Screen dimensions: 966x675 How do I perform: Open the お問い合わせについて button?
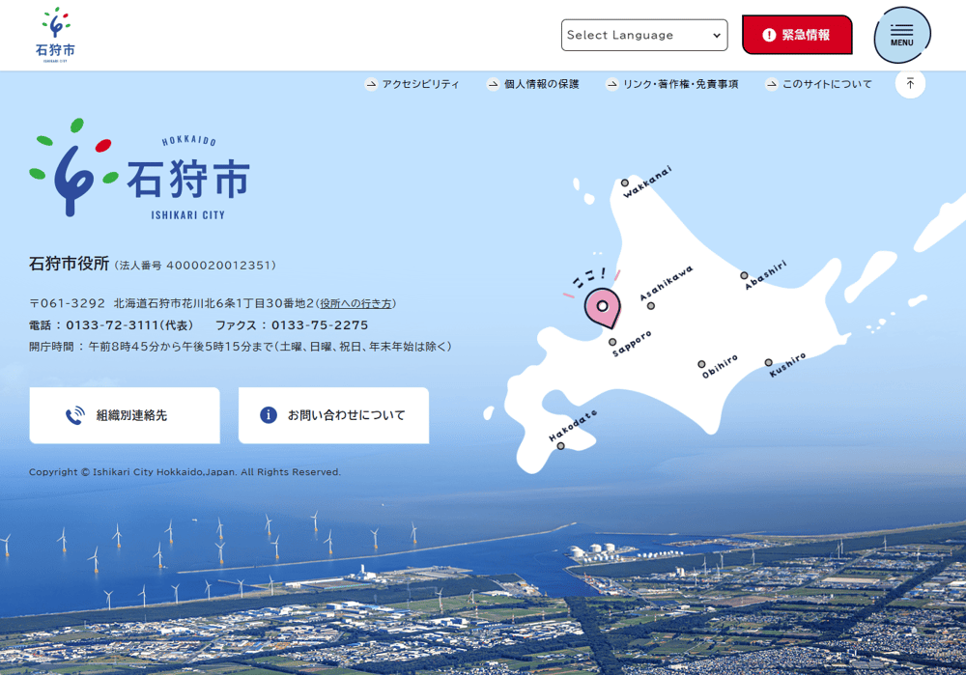tap(333, 415)
